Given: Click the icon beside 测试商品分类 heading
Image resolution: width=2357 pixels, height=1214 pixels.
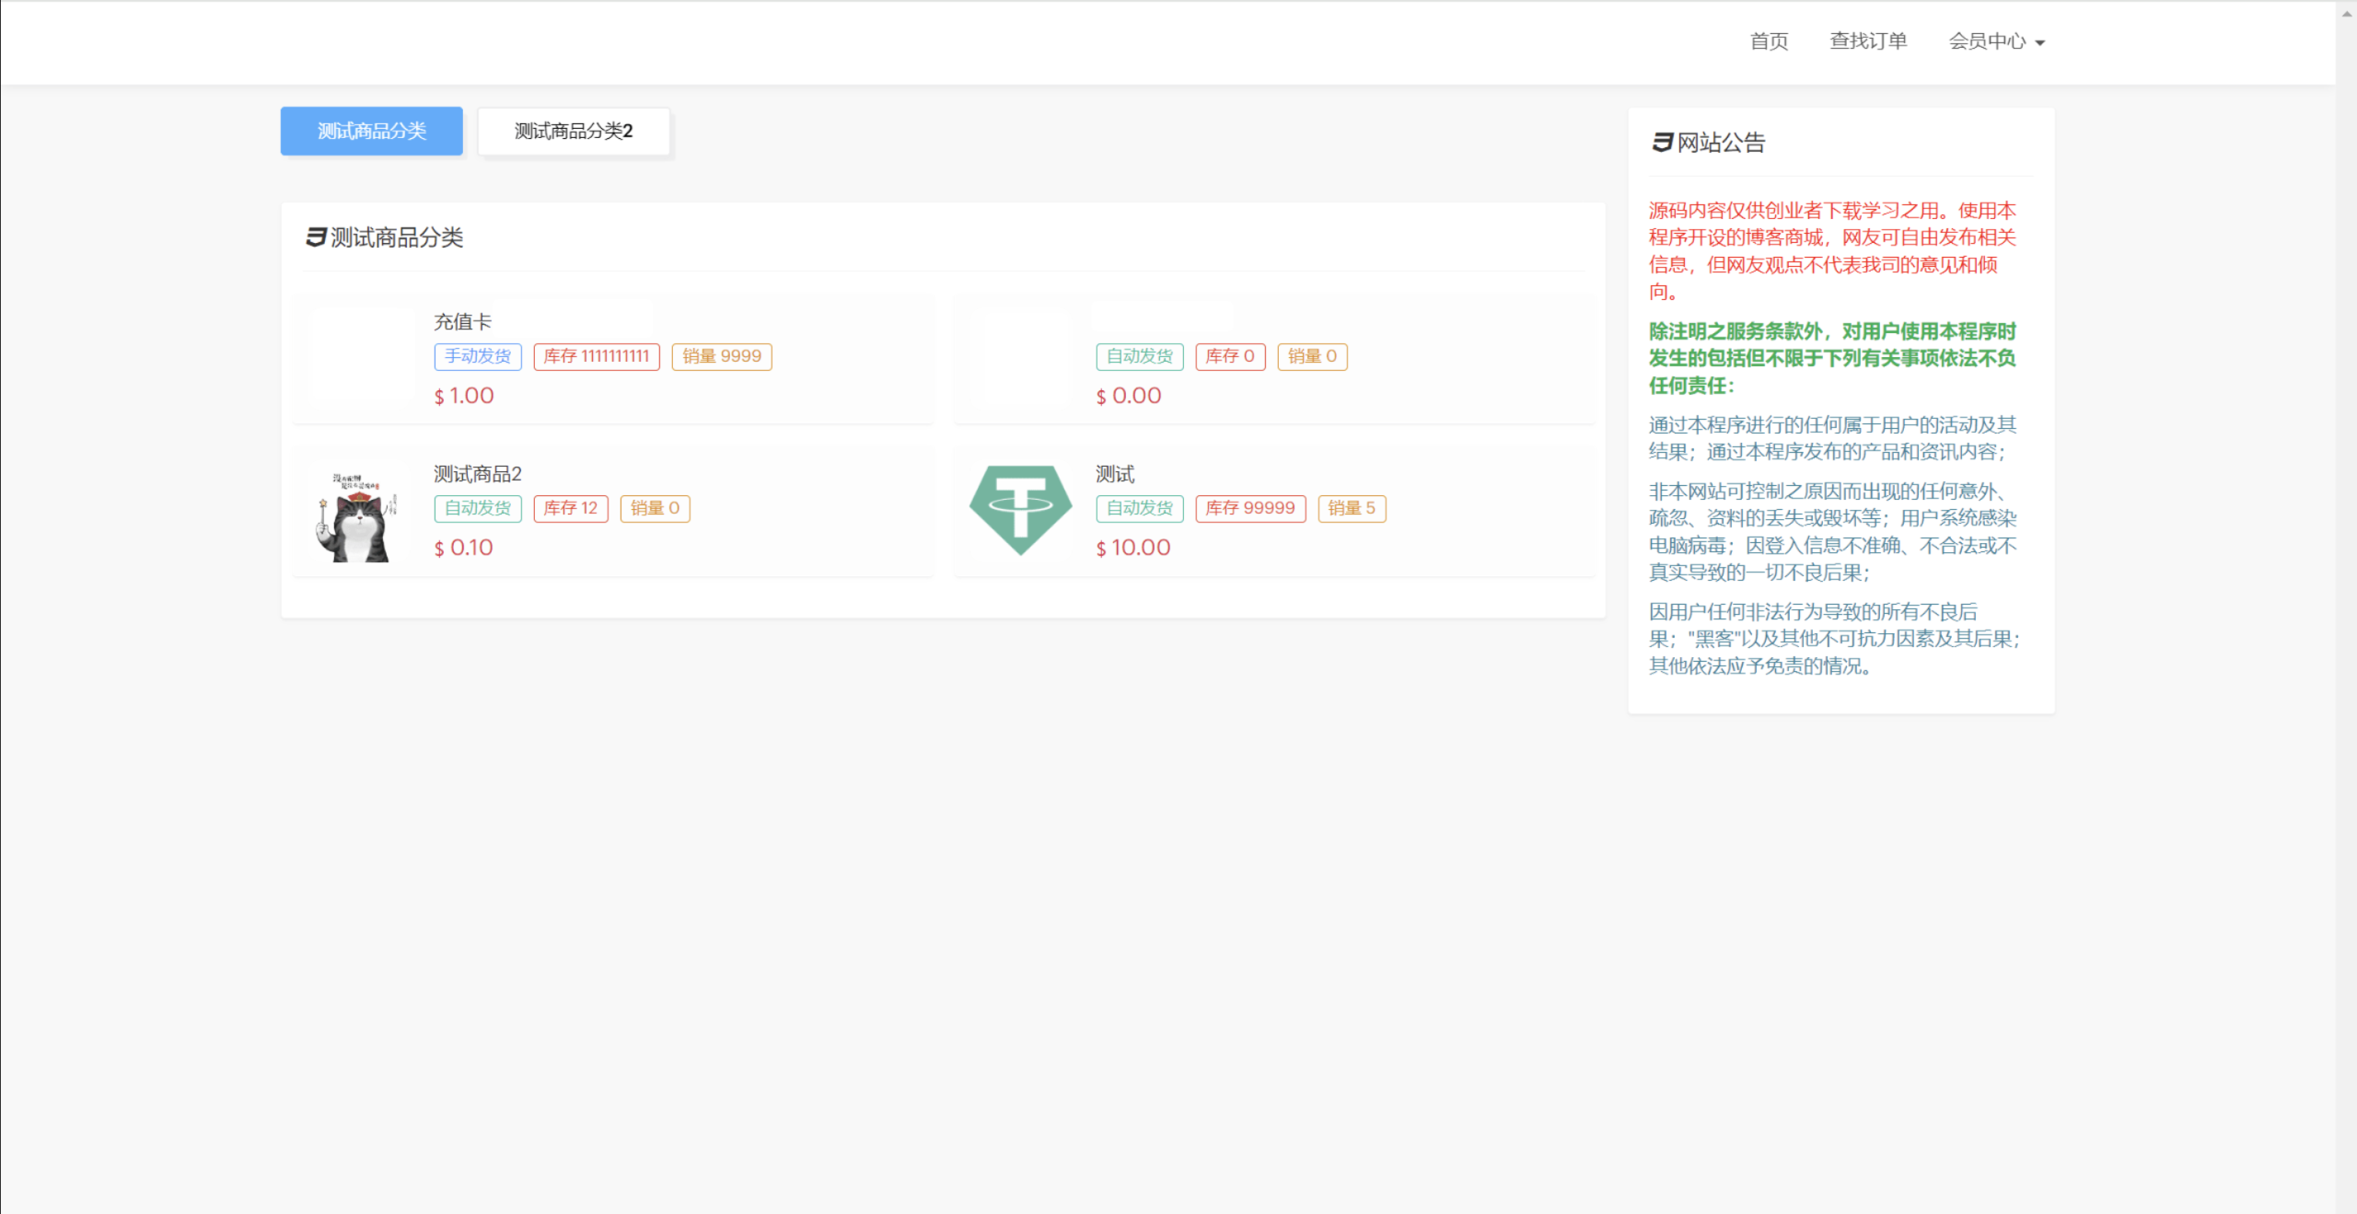Looking at the screenshot, I should pyautogui.click(x=316, y=237).
